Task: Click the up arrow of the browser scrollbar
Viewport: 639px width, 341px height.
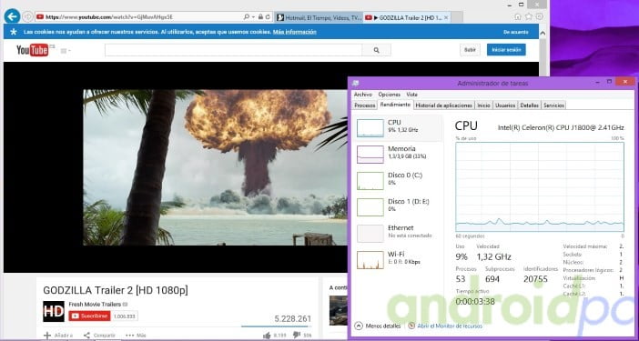Action: point(543,34)
